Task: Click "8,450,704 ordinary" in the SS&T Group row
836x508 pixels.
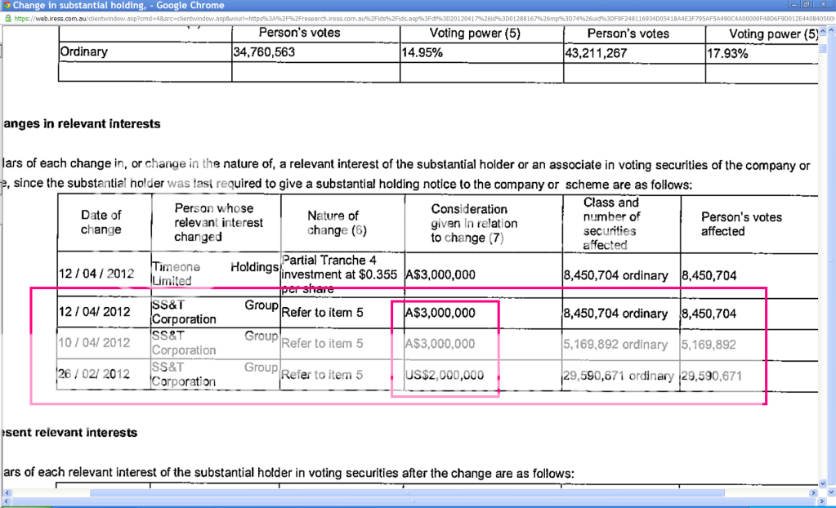Action: [616, 314]
